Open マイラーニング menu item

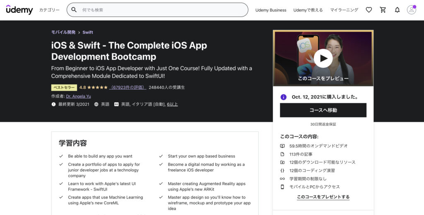344,10
